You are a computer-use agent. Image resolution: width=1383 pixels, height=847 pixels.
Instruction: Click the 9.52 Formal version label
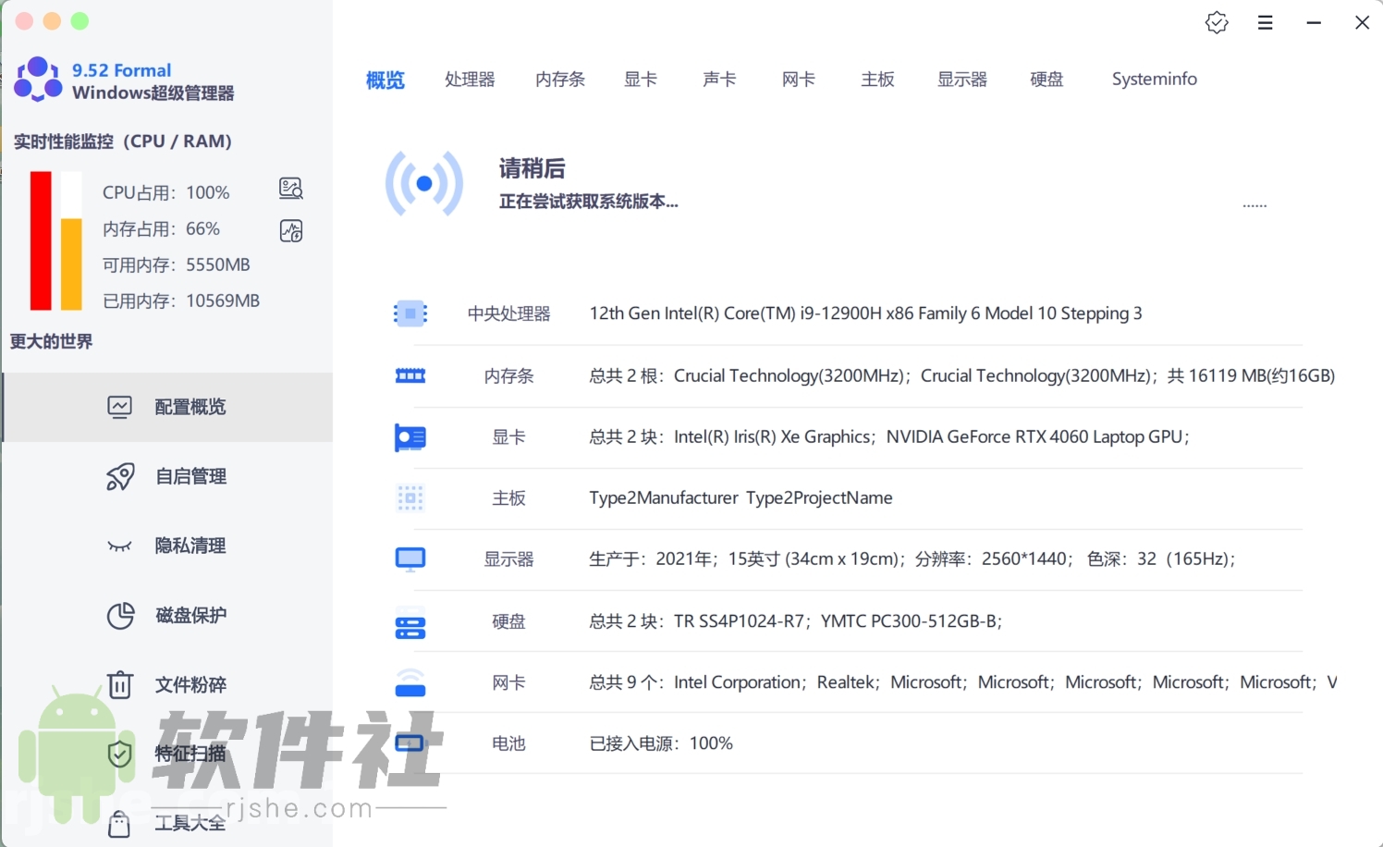click(x=120, y=69)
